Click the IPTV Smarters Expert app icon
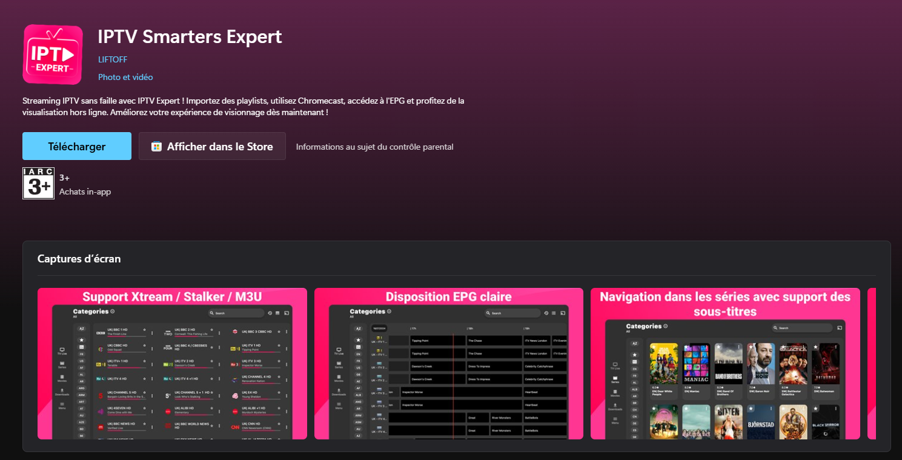 coord(53,54)
